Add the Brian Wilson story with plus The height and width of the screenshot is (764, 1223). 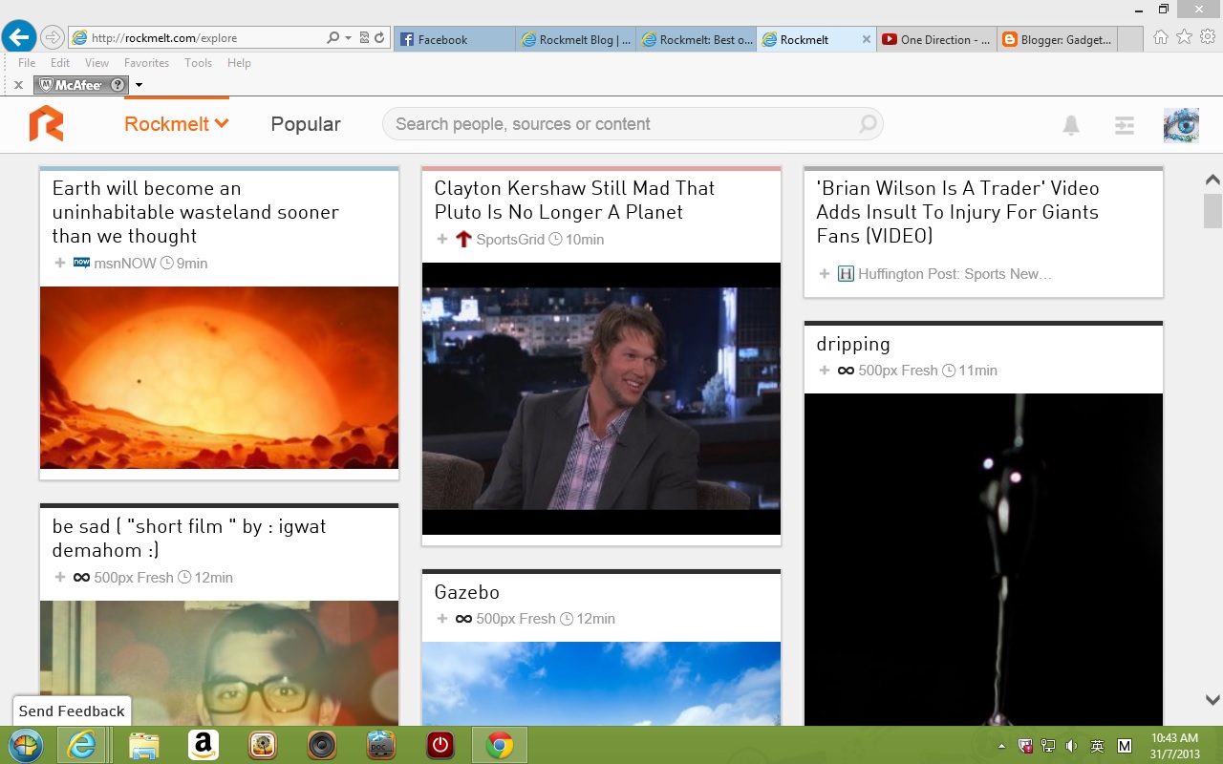point(825,273)
